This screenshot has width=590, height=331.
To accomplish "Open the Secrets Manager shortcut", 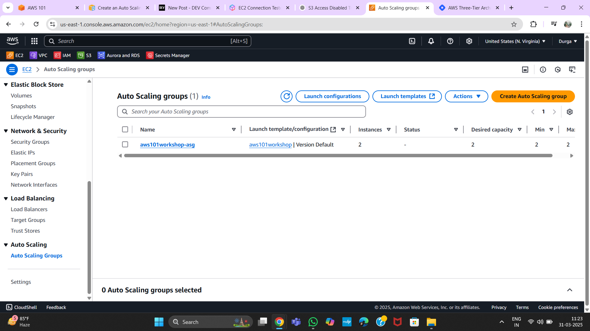I will [x=168, y=55].
